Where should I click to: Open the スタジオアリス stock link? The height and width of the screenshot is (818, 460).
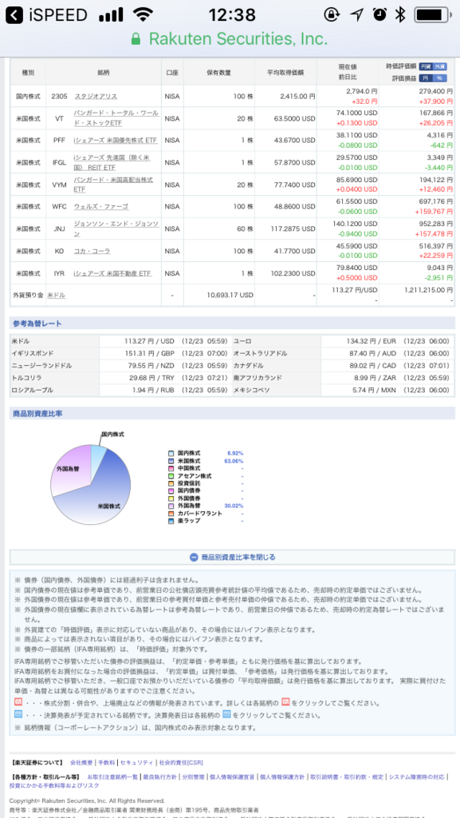click(x=96, y=97)
